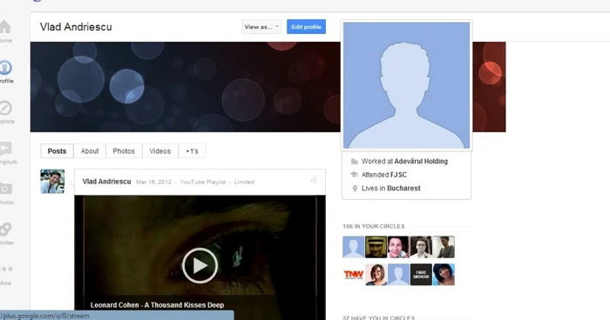The image size is (610, 320).
Task: Click the Attended FJSC text
Action: click(x=384, y=175)
